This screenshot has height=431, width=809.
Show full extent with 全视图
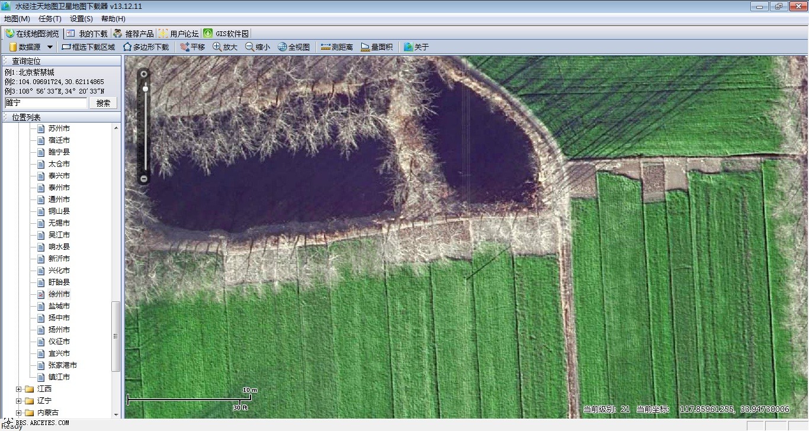coord(294,47)
